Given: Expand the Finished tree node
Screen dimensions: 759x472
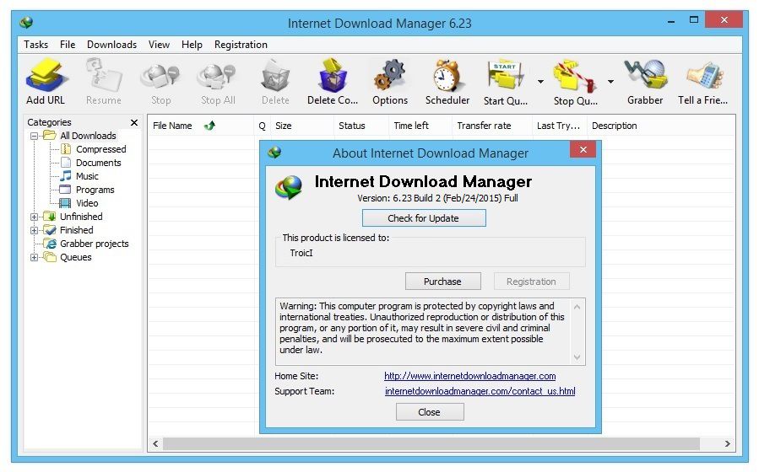Looking at the screenshot, I should [x=34, y=231].
